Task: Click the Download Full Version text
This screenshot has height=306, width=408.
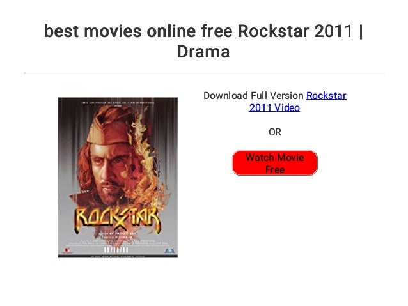Action: pyautogui.click(x=253, y=96)
